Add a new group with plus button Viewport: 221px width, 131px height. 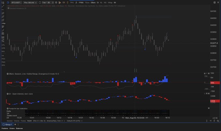(15, 125)
